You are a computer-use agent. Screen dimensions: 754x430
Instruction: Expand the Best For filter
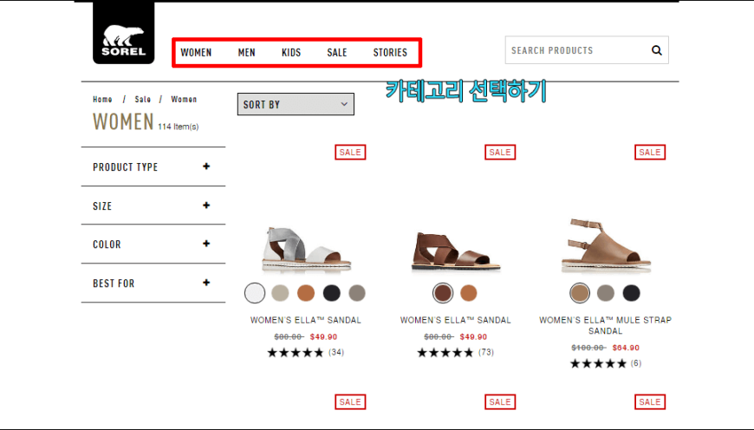[x=153, y=283]
